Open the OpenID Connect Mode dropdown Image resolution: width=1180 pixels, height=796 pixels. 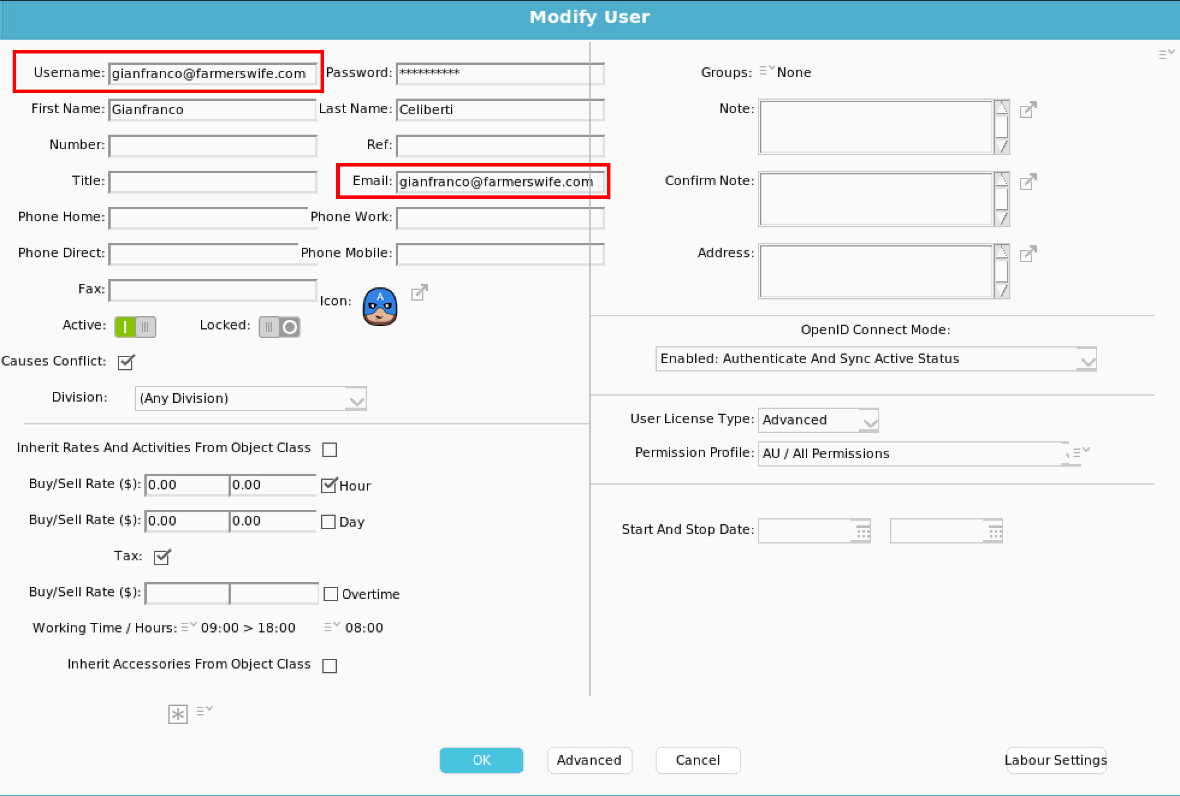click(x=1086, y=360)
